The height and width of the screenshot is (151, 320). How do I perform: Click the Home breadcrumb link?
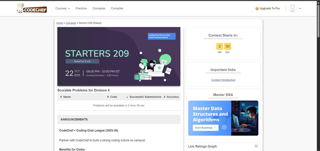tap(59, 23)
